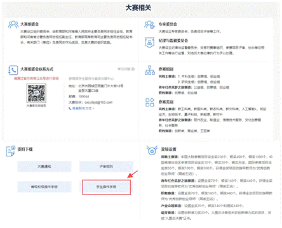The height and width of the screenshot is (228, 282).
Task: Download the 大赛通知 document
Action: tap(44, 167)
